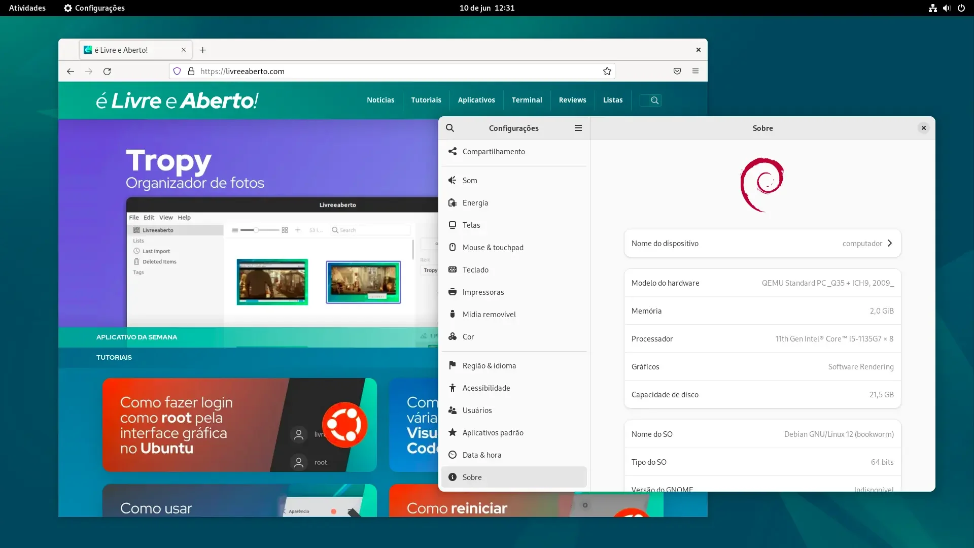Open Listas menu on website
This screenshot has height=548, width=974.
click(x=613, y=100)
